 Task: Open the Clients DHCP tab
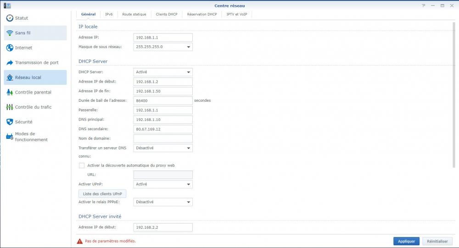167,14
